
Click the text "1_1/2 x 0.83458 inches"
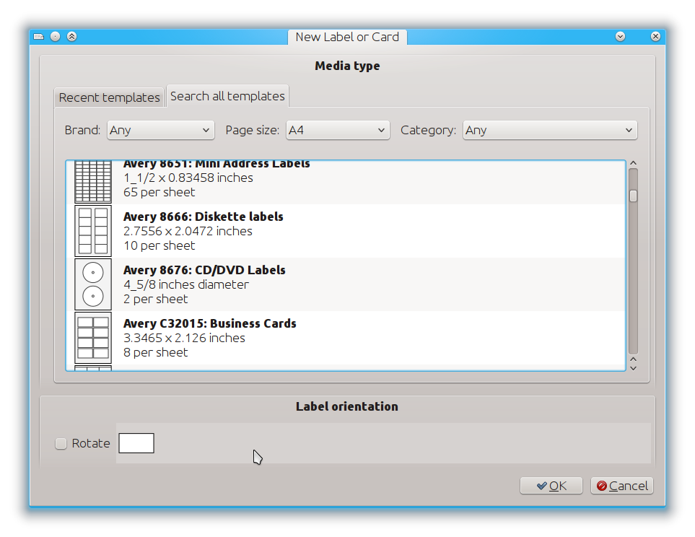click(188, 178)
